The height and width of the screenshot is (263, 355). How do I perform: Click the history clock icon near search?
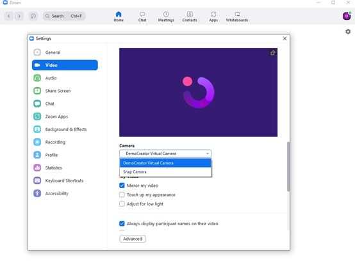pos(33,16)
